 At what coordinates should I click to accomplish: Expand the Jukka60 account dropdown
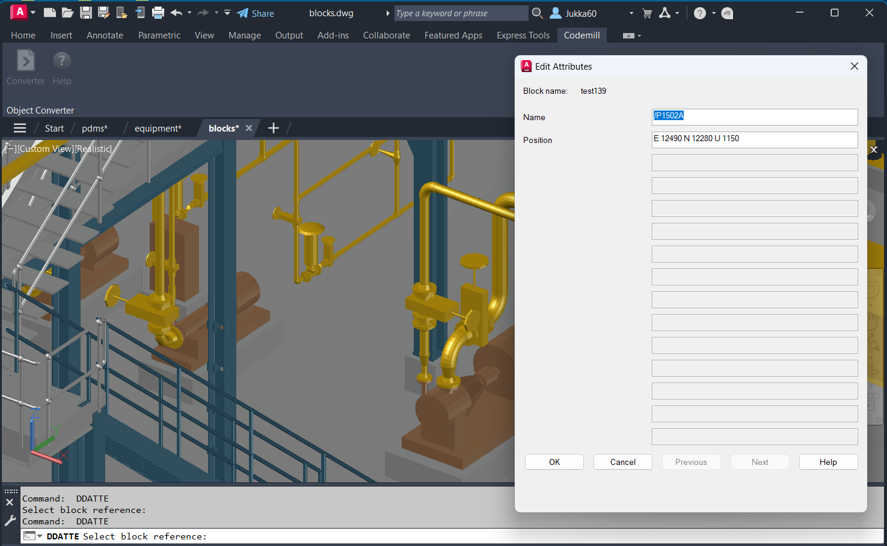coord(631,13)
